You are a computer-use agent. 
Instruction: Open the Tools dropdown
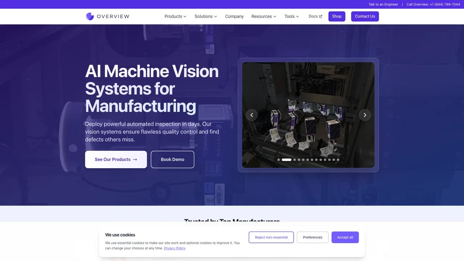(x=291, y=16)
